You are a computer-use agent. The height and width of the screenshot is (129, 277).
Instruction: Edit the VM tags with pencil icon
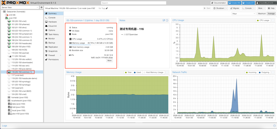click(107, 8)
